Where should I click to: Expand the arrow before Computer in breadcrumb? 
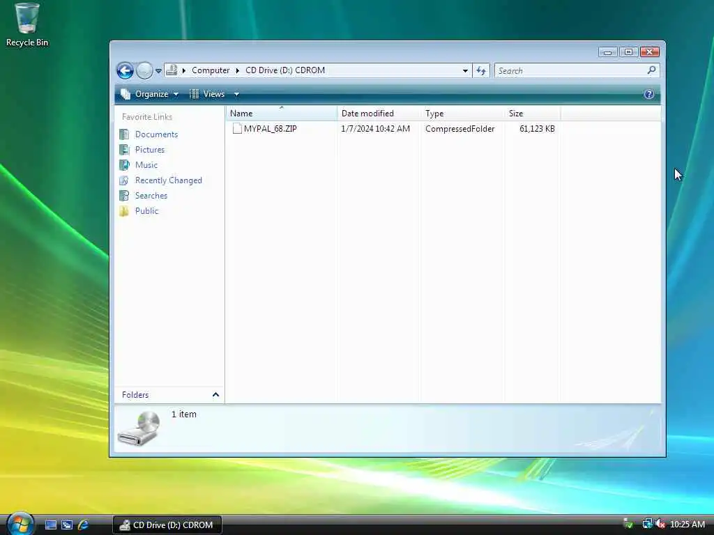(x=184, y=70)
